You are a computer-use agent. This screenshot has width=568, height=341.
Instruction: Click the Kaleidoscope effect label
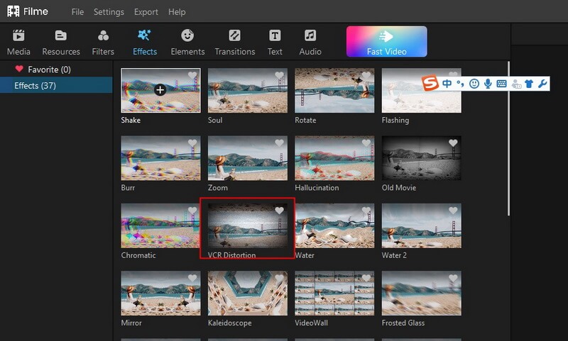point(229,323)
